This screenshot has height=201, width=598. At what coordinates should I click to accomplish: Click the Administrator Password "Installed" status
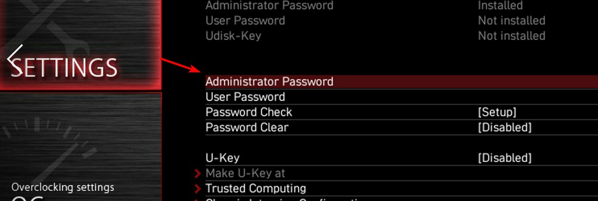point(500,5)
